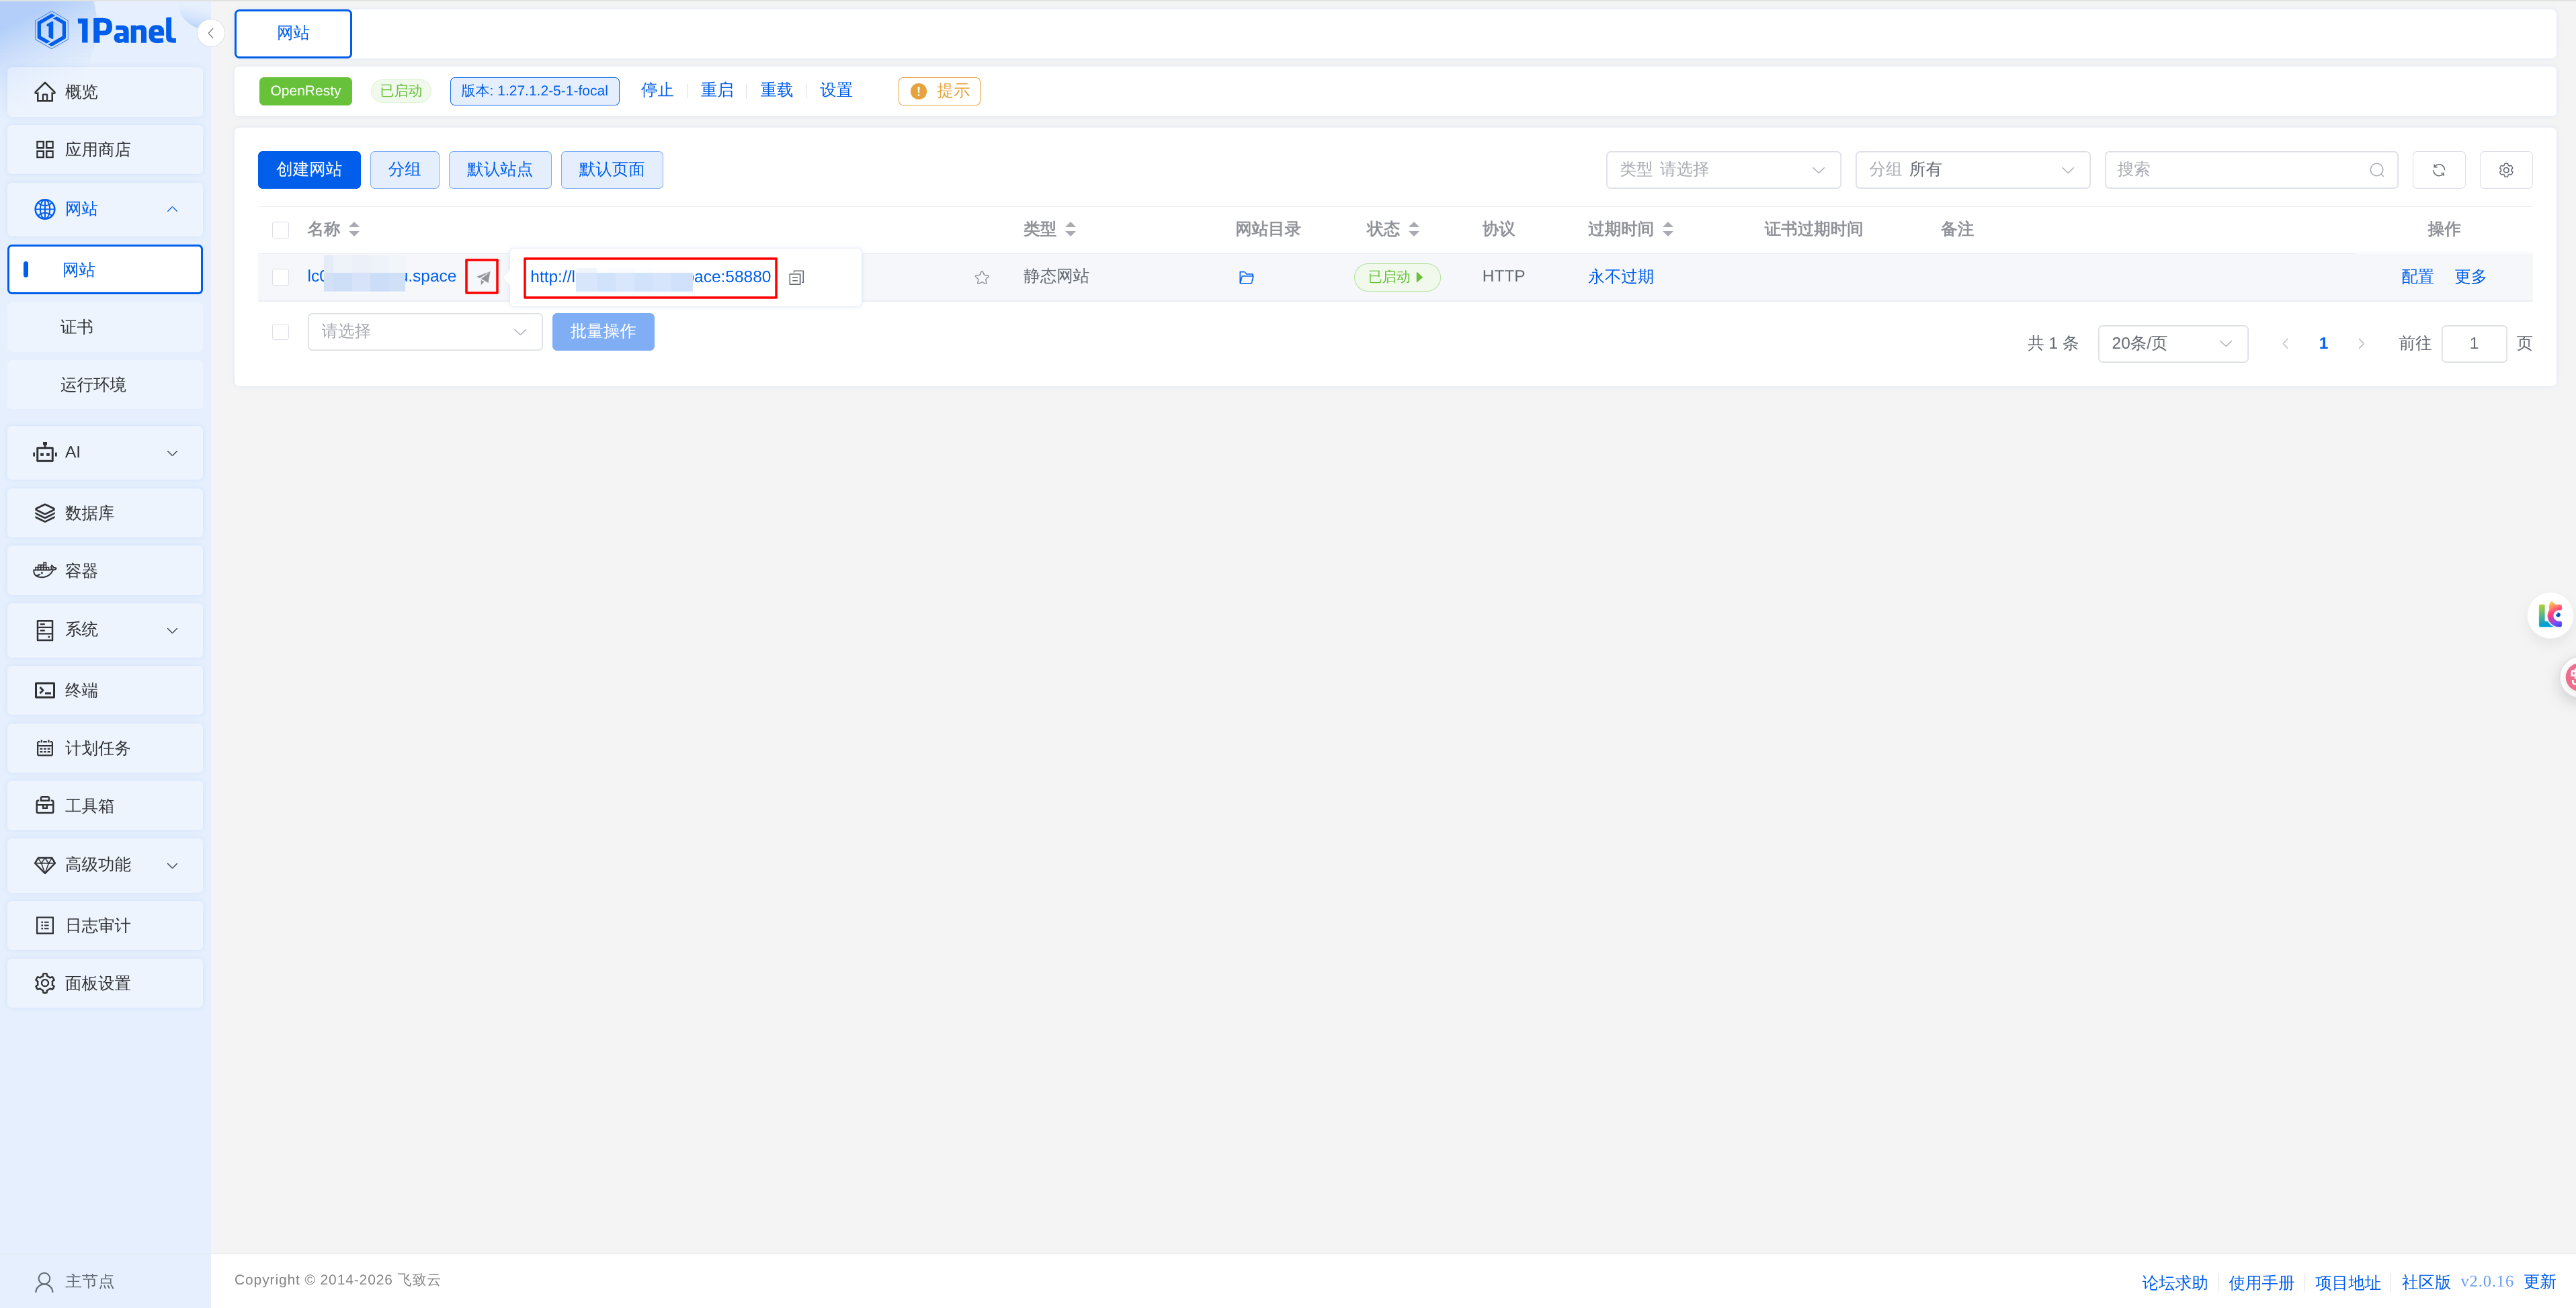Screen dimensions: 2576x1308
Task: Open 计划任务 scheduled tasks
Action: 105,748
